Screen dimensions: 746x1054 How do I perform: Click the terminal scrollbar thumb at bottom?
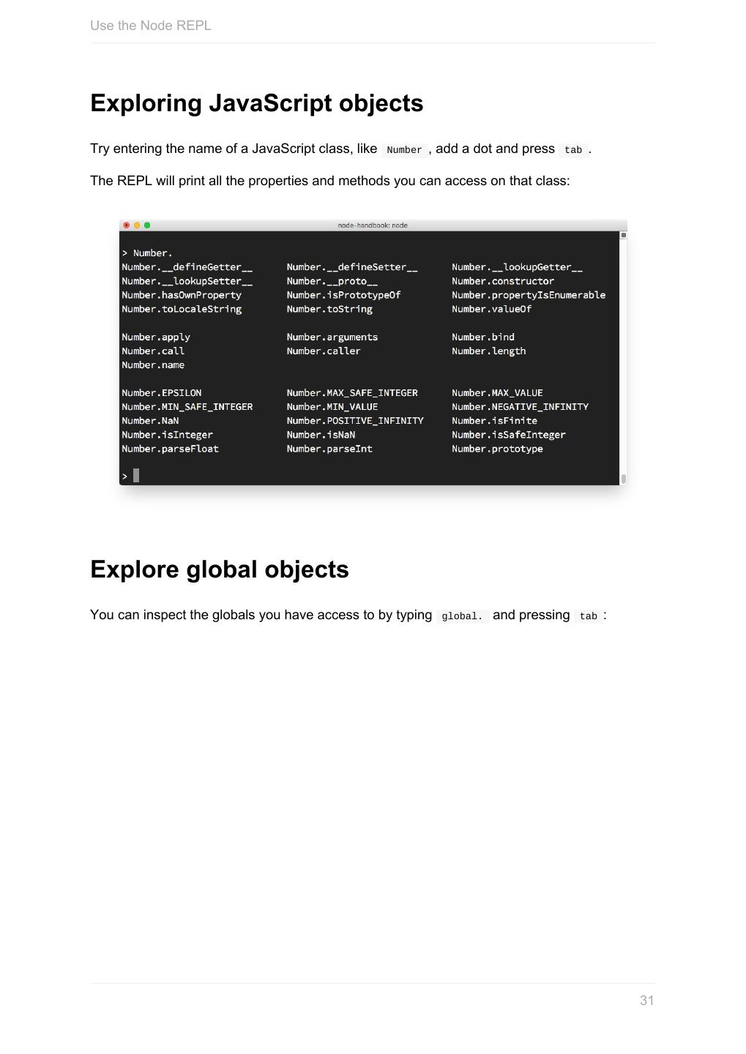click(624, 479)
